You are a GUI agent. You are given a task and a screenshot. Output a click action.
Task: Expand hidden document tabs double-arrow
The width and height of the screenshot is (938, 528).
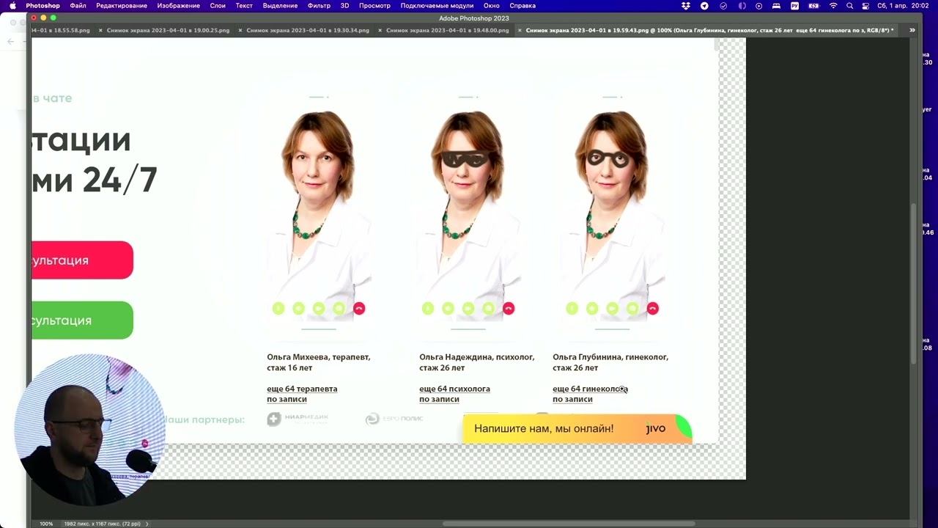[x=912, y=30]
